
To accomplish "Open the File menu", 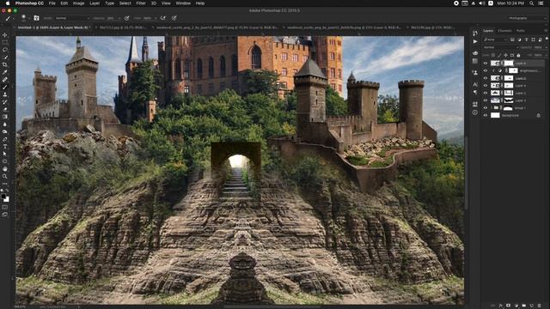I will coord(52,3).
